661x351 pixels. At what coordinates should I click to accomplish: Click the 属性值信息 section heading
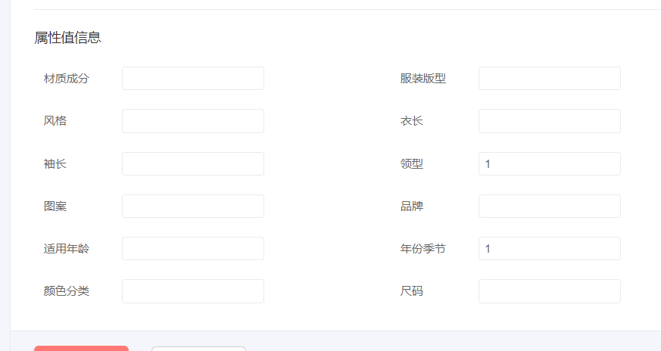67,38
